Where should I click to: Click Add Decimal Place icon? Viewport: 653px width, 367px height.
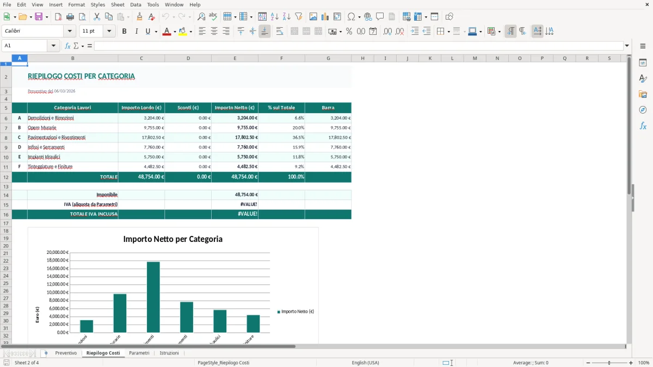(x=387, y=32)
